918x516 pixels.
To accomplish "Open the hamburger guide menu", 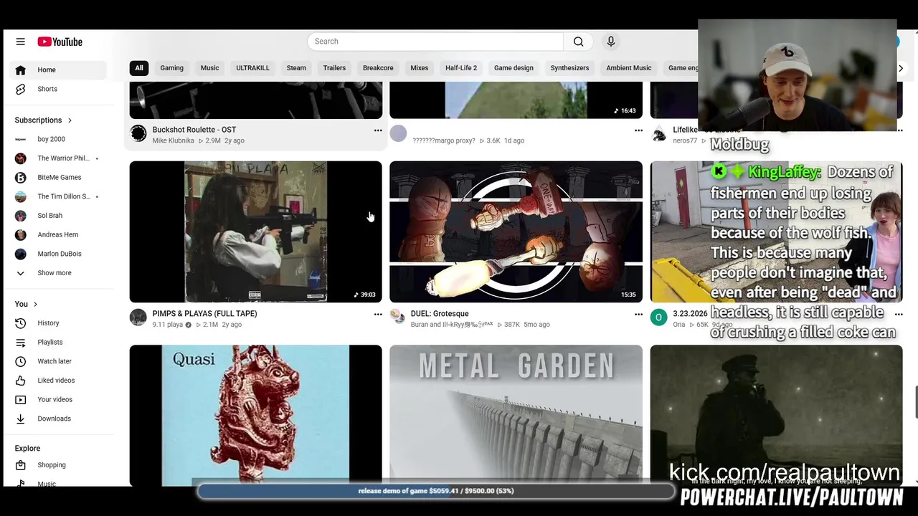I will point(20,42).
